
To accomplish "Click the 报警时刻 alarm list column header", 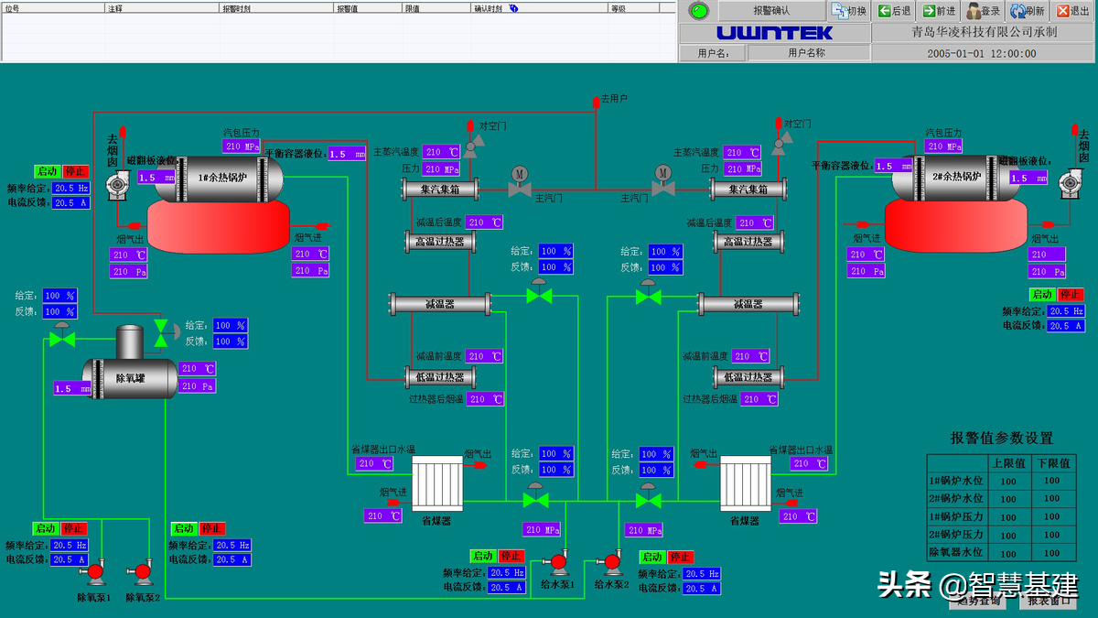I will pos(277,8).
